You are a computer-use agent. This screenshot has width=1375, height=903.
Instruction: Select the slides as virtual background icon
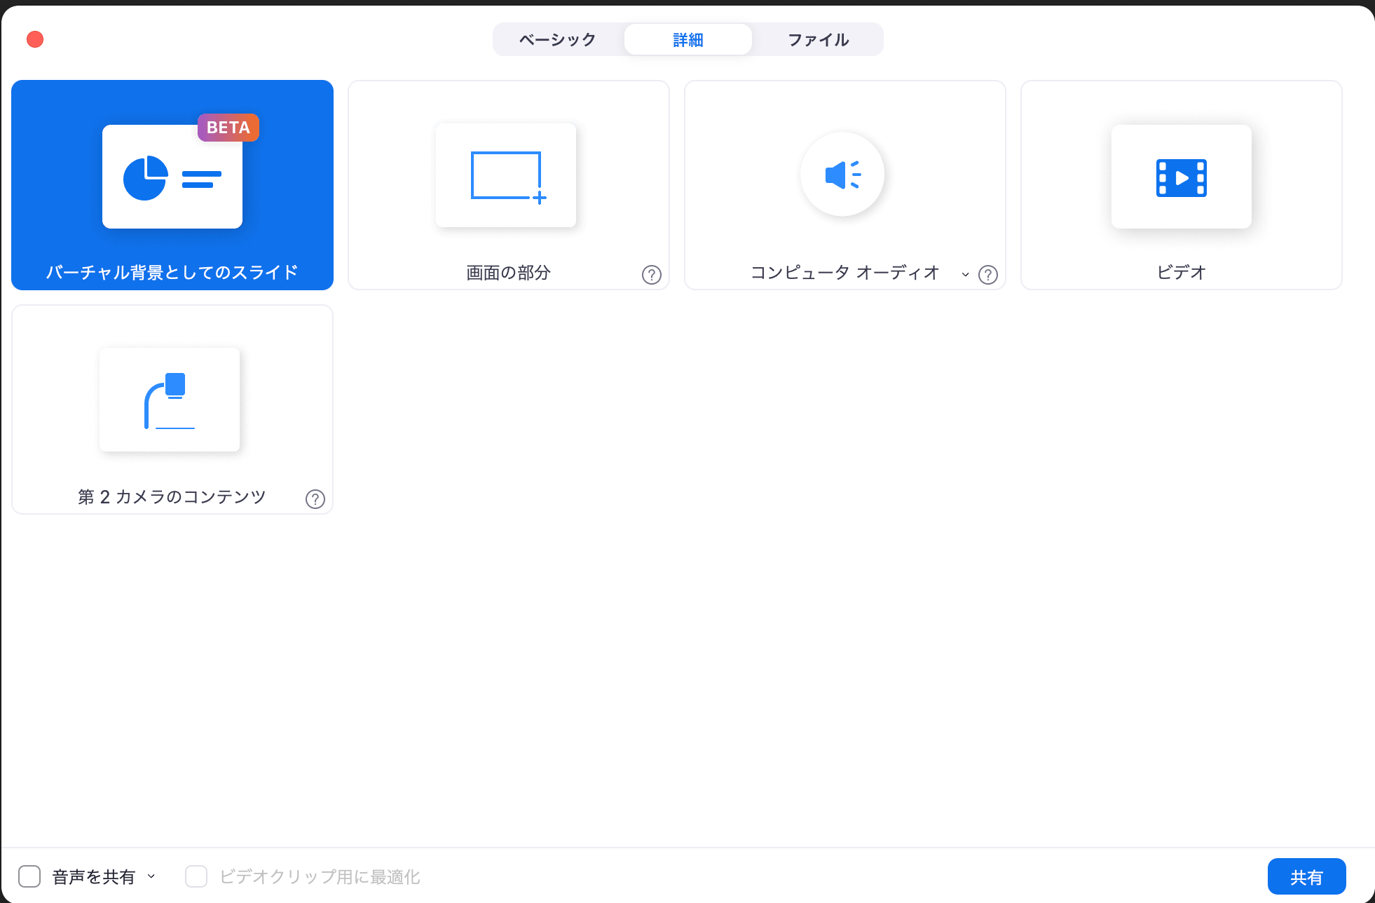click(x=172, y=176)
